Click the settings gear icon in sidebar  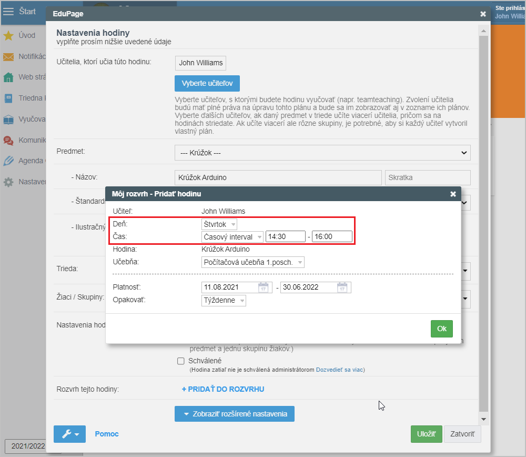[8, 182]
